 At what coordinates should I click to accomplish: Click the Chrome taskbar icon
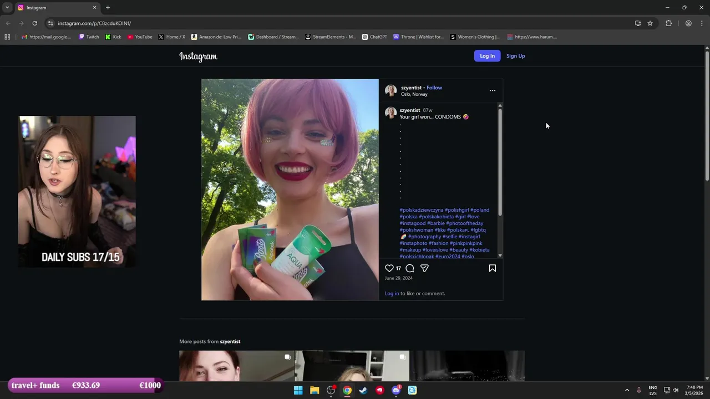click(347, 390)
